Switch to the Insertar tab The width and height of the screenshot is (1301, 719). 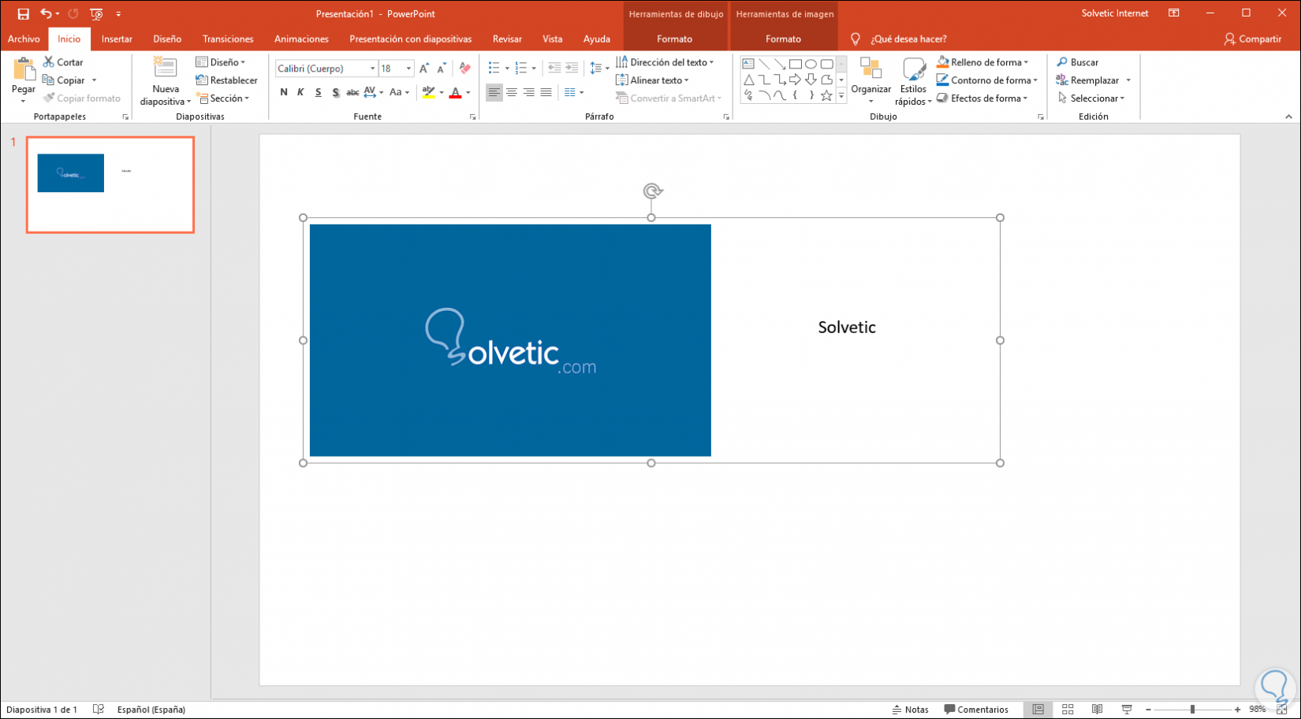[x=117, y=39]
